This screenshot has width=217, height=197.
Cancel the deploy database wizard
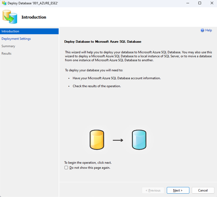tap(203, 190)
